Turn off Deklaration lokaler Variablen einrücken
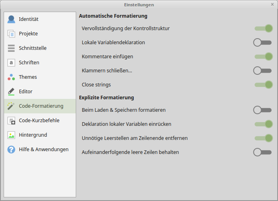The height and width of the screenshot is (201, 278). click(x=263, y=124)
